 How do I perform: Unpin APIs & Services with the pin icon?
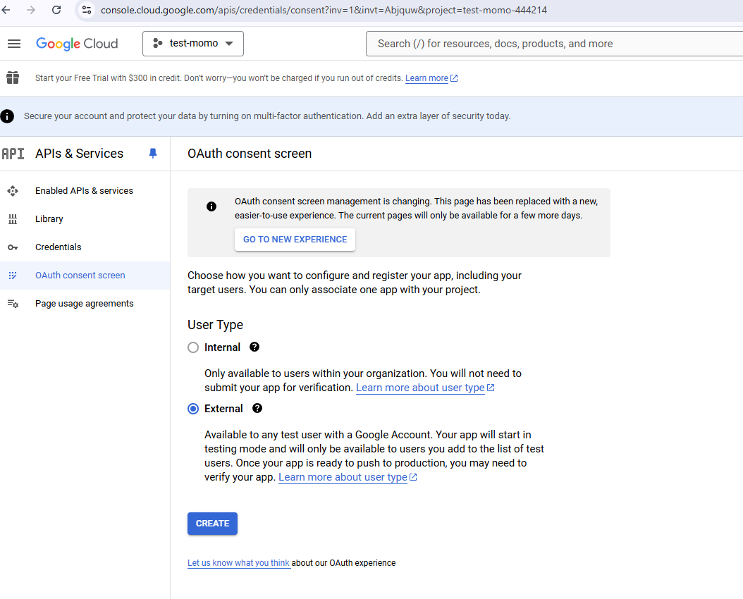(x=153, y=154)
